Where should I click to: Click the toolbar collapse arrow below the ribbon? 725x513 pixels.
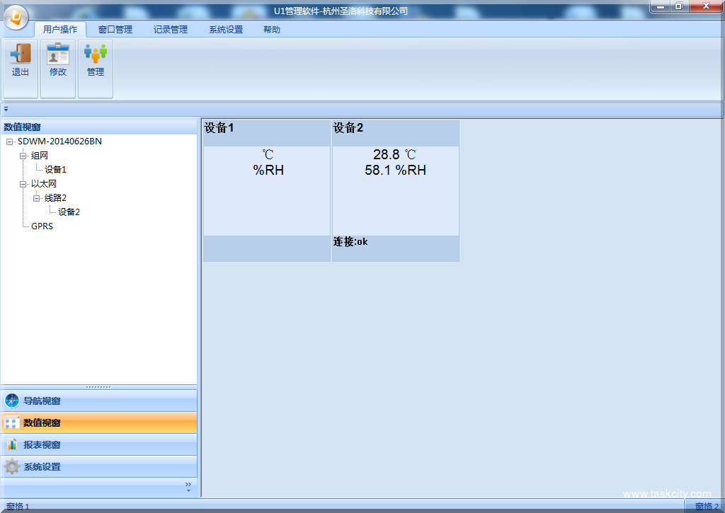[x=6, y=109]
